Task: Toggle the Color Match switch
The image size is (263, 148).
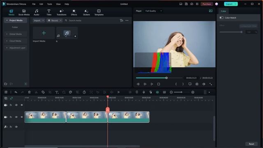Action: [x=221, y=18]
